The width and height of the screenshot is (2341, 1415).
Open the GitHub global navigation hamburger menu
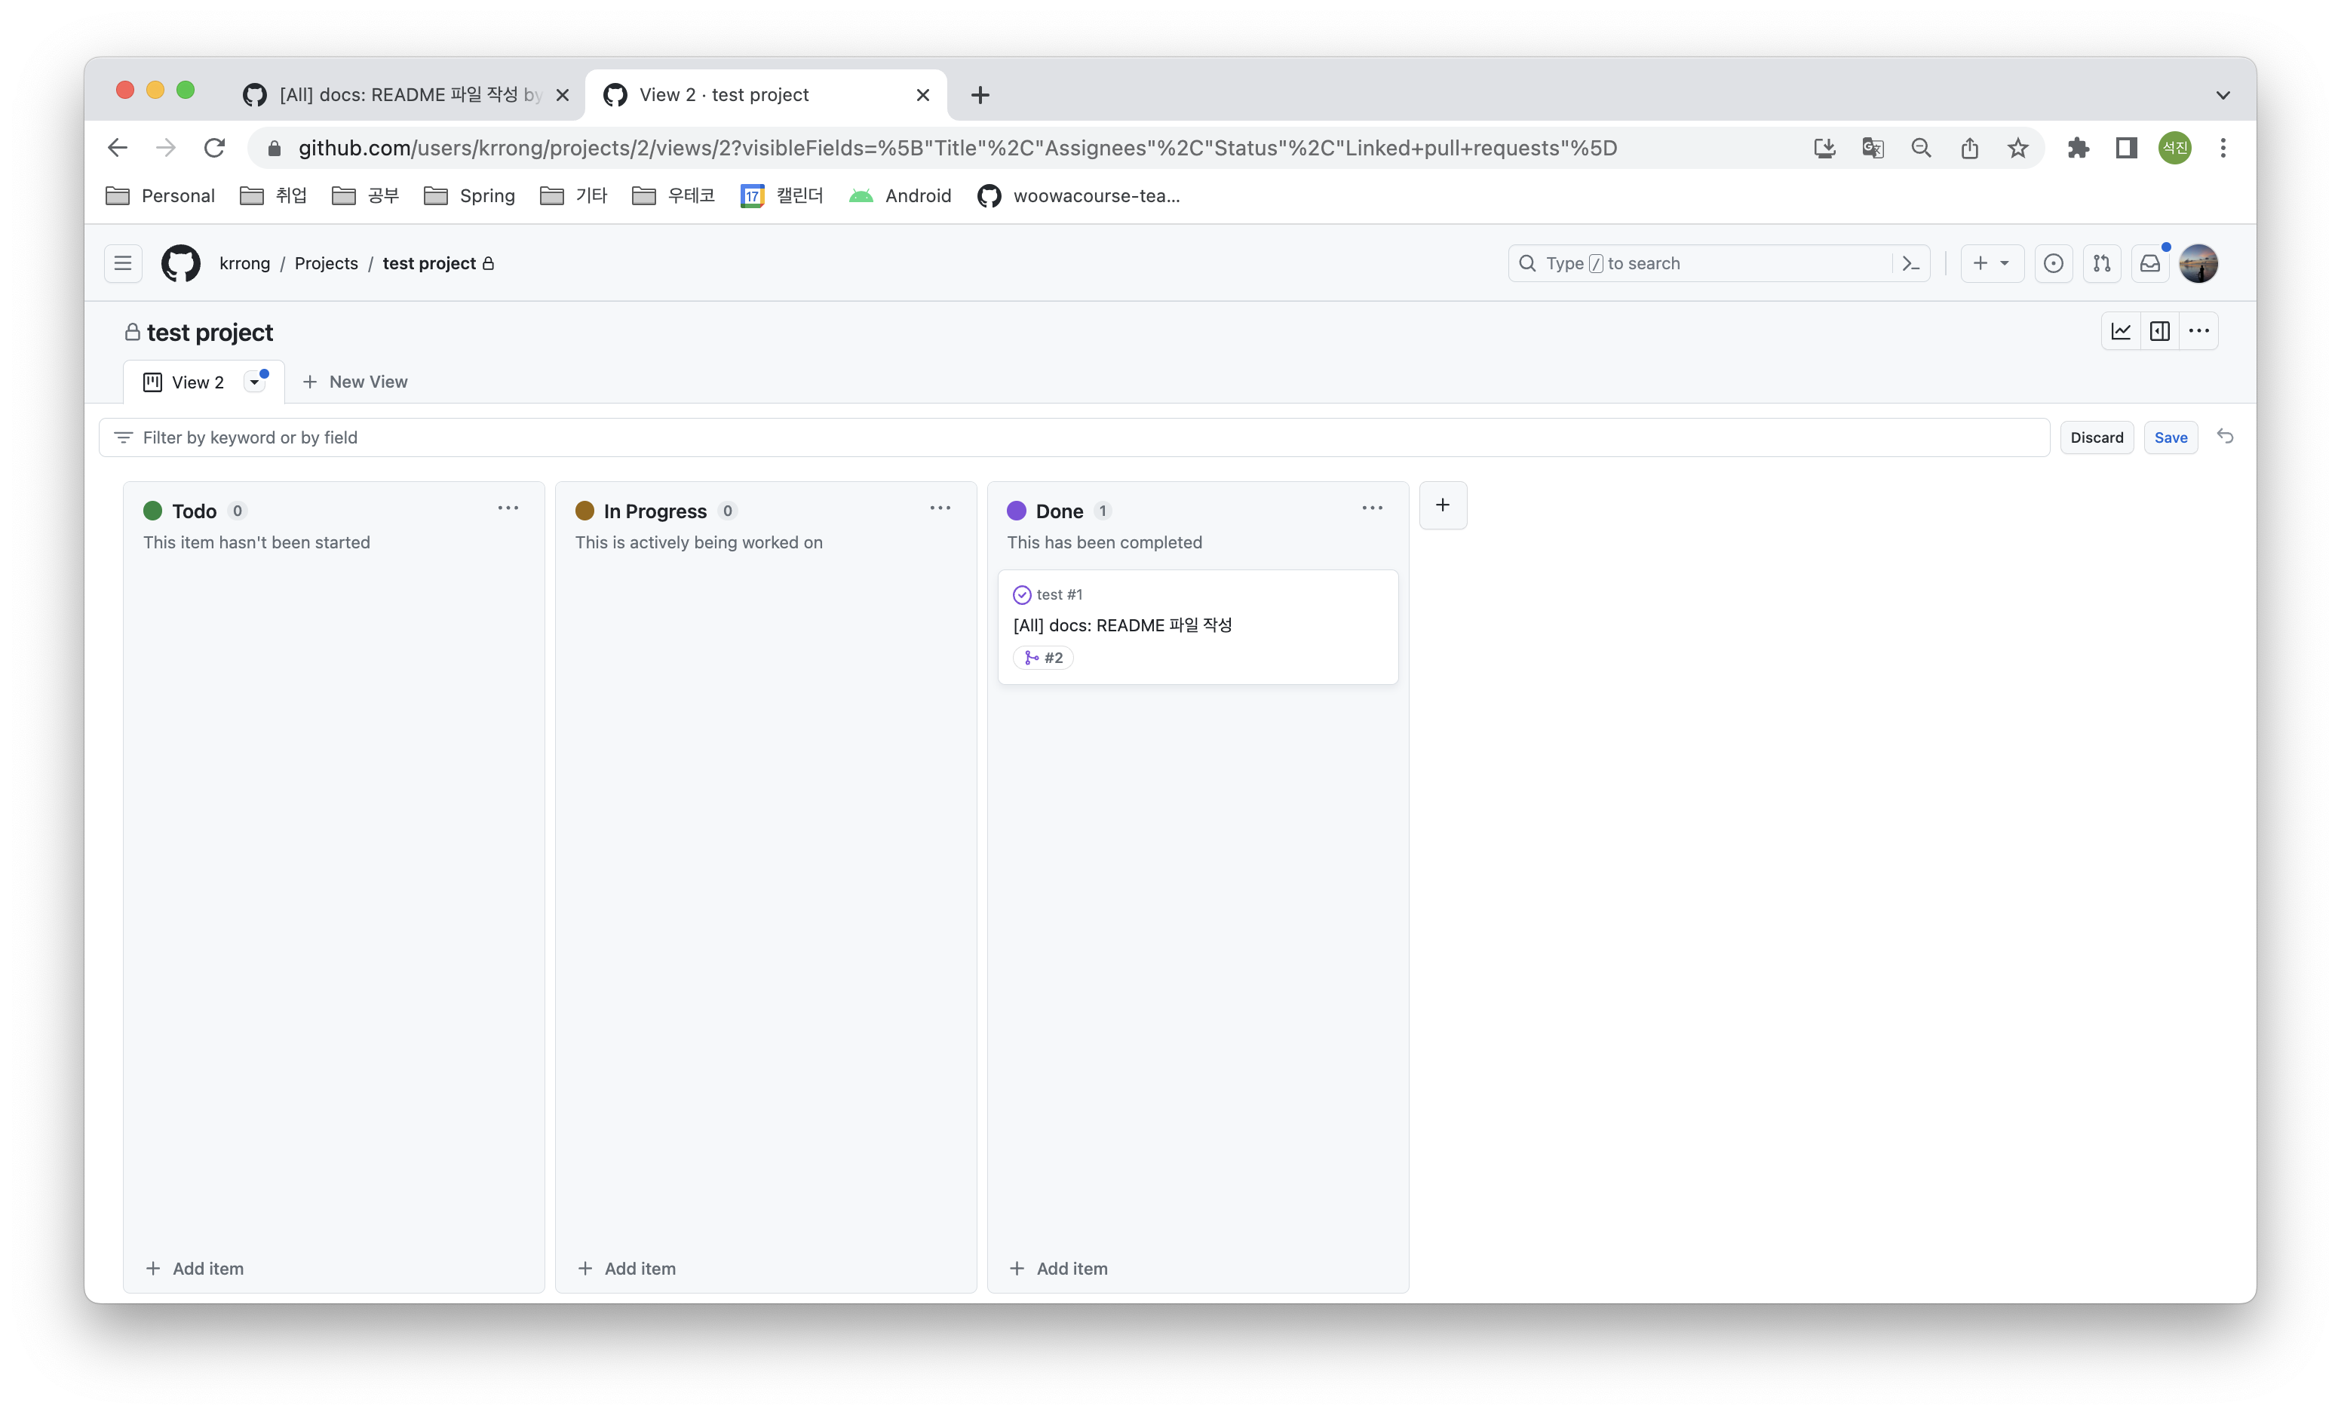pos(123,263)
